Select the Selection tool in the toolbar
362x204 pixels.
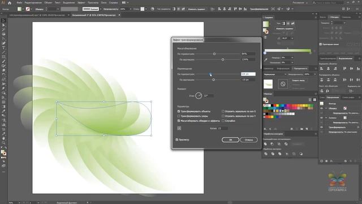tap(3, 20)
